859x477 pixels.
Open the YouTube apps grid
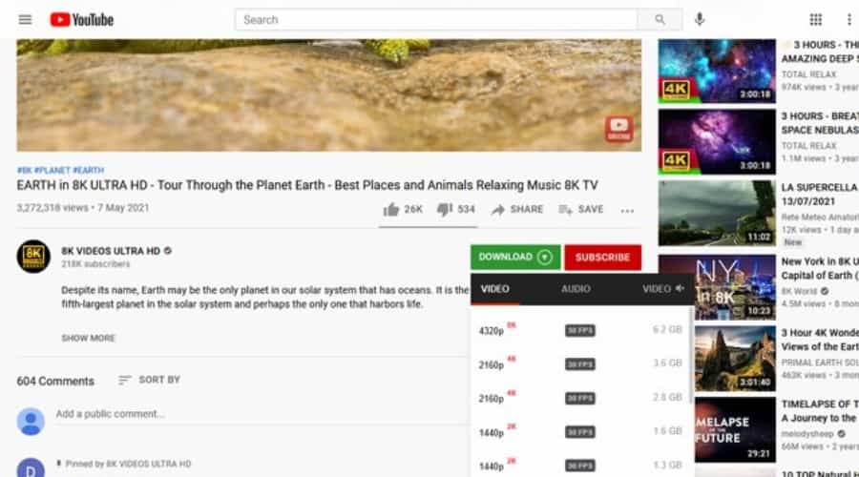point(816,20)
